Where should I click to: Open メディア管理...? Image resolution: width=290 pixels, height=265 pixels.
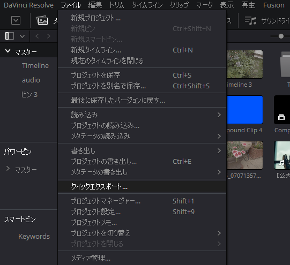[142, 259]
